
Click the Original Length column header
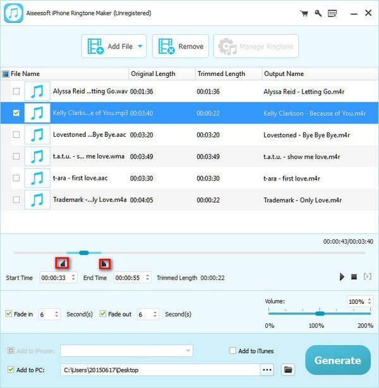pos(162,74)
